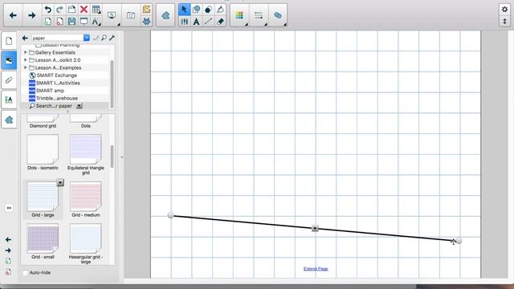Image resolution: width=514 pixels, height=289 pixels.
Task: Expand the Lesson A...oolkit 2.0 folder
Action: [x=26, y=60]
